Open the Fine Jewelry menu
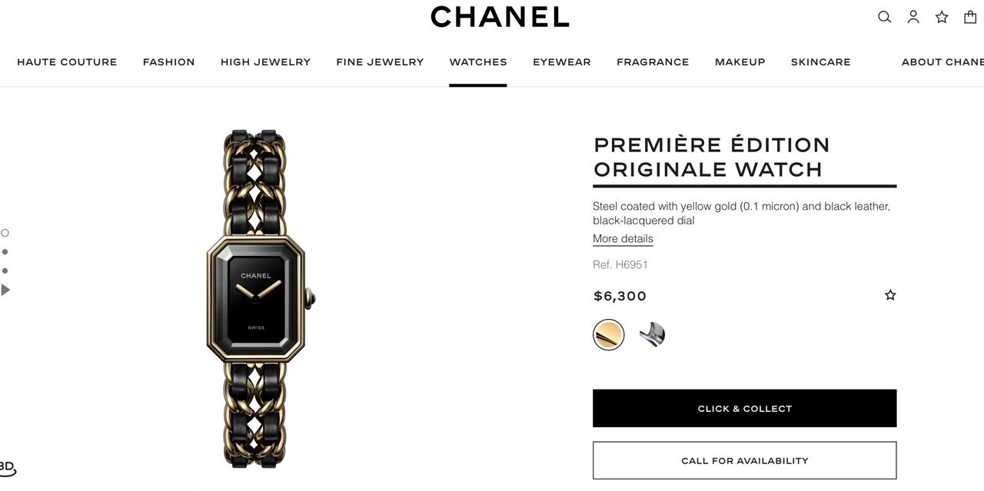 [380, 62]
